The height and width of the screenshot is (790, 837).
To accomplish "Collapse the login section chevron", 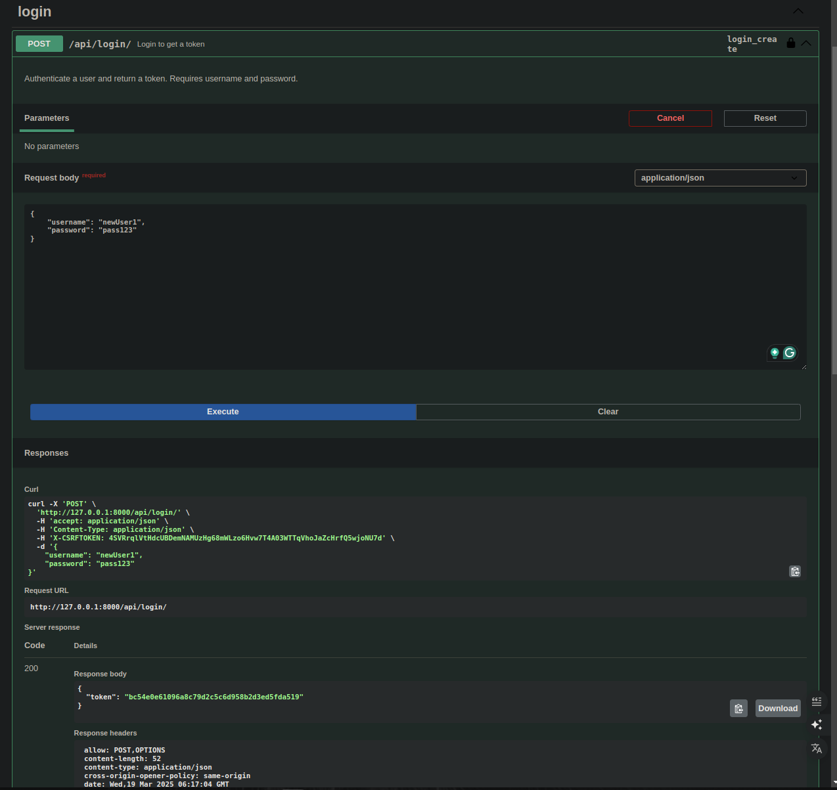I will tap(798, 11).
